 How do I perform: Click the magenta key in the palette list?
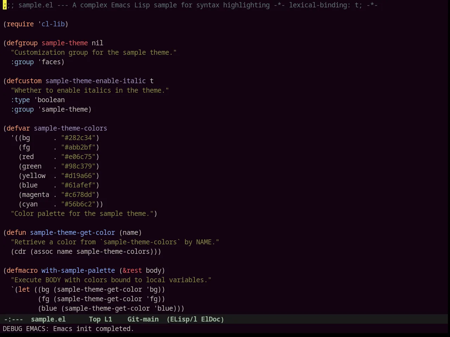pos(36,194)
